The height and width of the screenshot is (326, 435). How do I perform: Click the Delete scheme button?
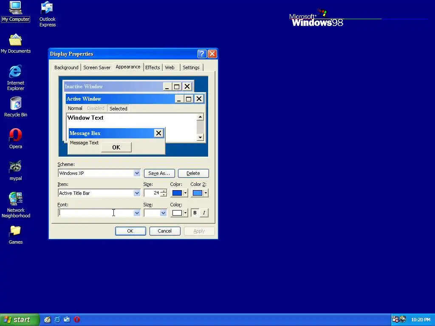[x=193, y=173]
